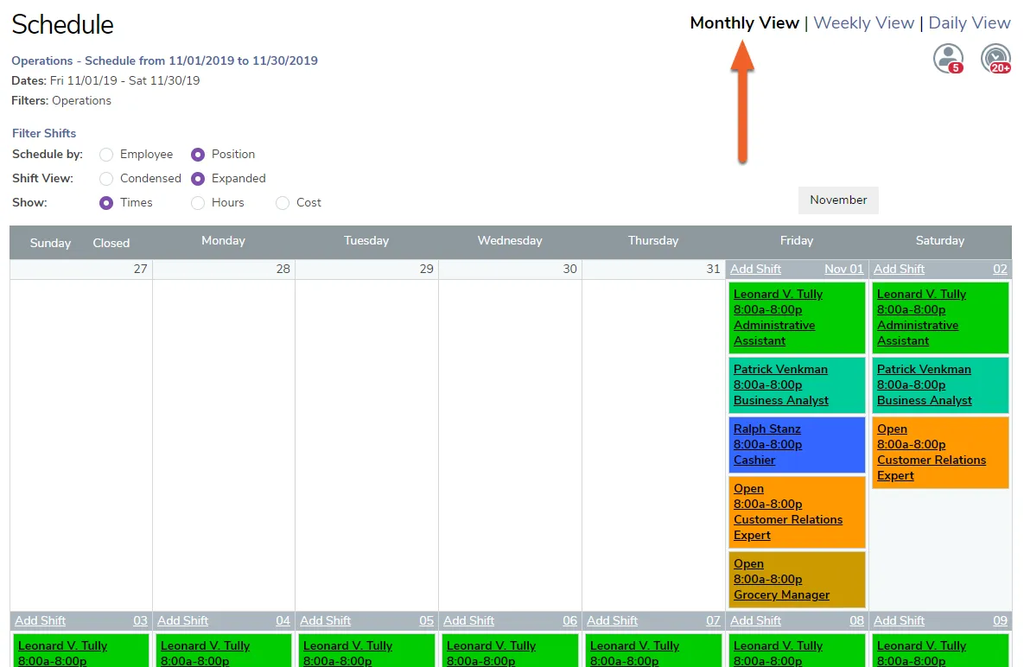The image size is (1024, 667).
Task: Open Leonard V. Tully's shift on the 03
Action: pos(81,651)
